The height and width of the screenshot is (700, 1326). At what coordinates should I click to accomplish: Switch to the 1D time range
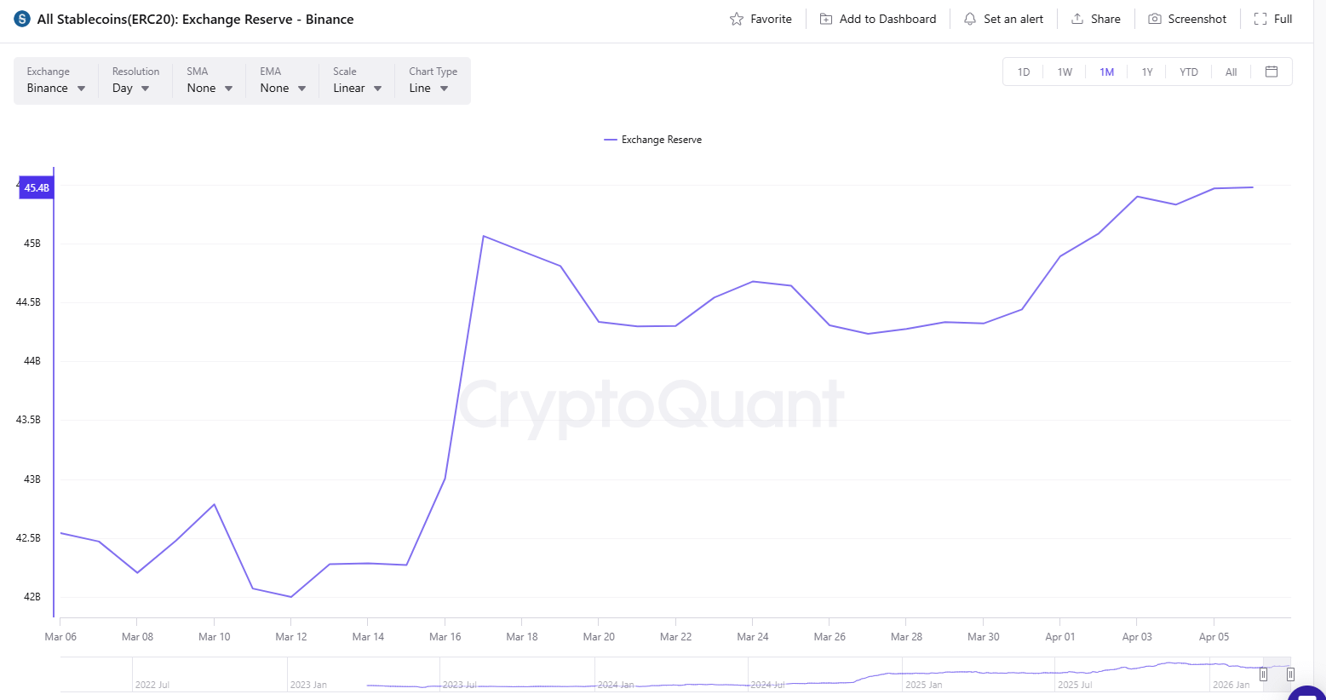coord(1023,72)
